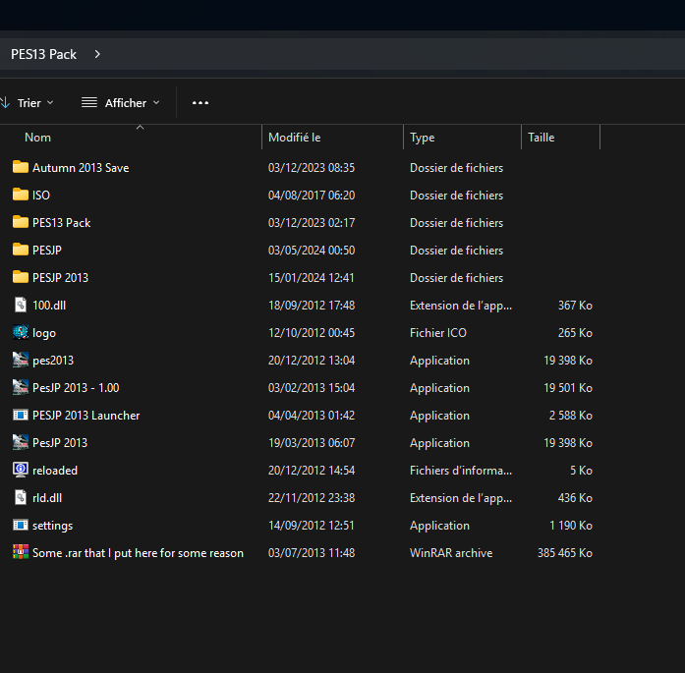Viewport: 685px width, 673px height.
Task: Click the WinRAR archive file icon
Action: point(21,552)
